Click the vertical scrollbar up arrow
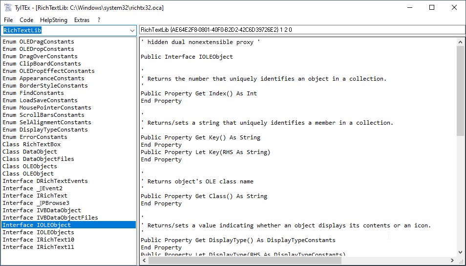The width and height of the screenshot is (466, 266). tap(460, 42)
